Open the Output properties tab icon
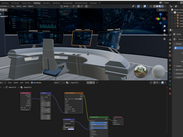 pos(170,44)
